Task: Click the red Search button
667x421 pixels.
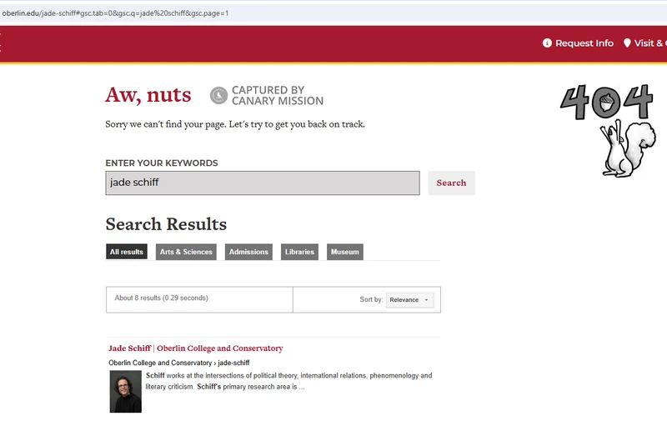Action: (451, 183)
